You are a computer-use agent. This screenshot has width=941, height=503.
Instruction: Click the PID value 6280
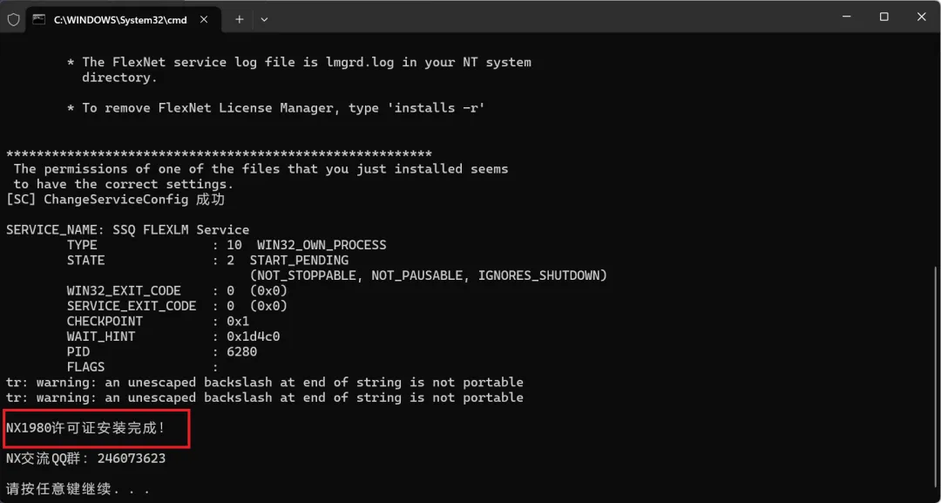pyautogui.click(x=241, y=352)
